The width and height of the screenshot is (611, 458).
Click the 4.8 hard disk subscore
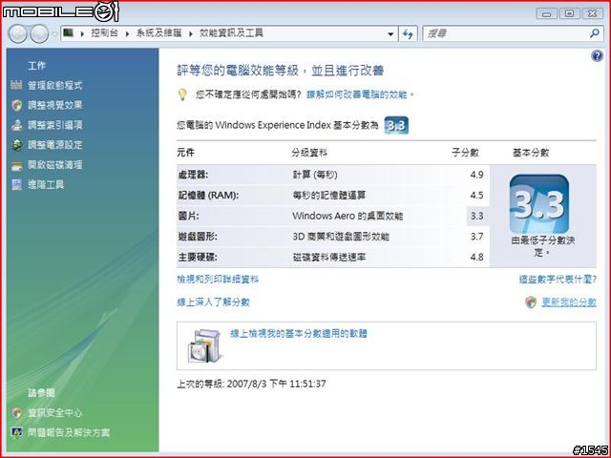point(476,257)
